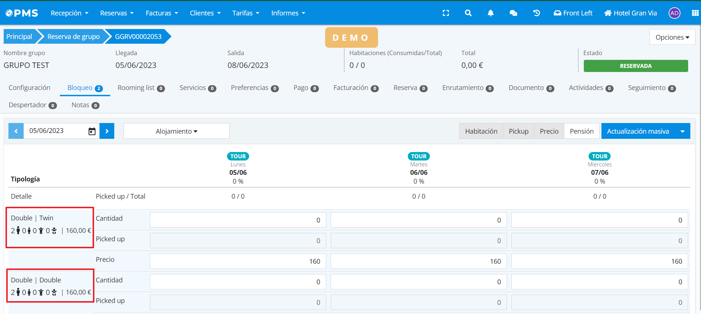701x314 pixels.
Task: Go to previous date with left arrow
Action: coord(16,131)
